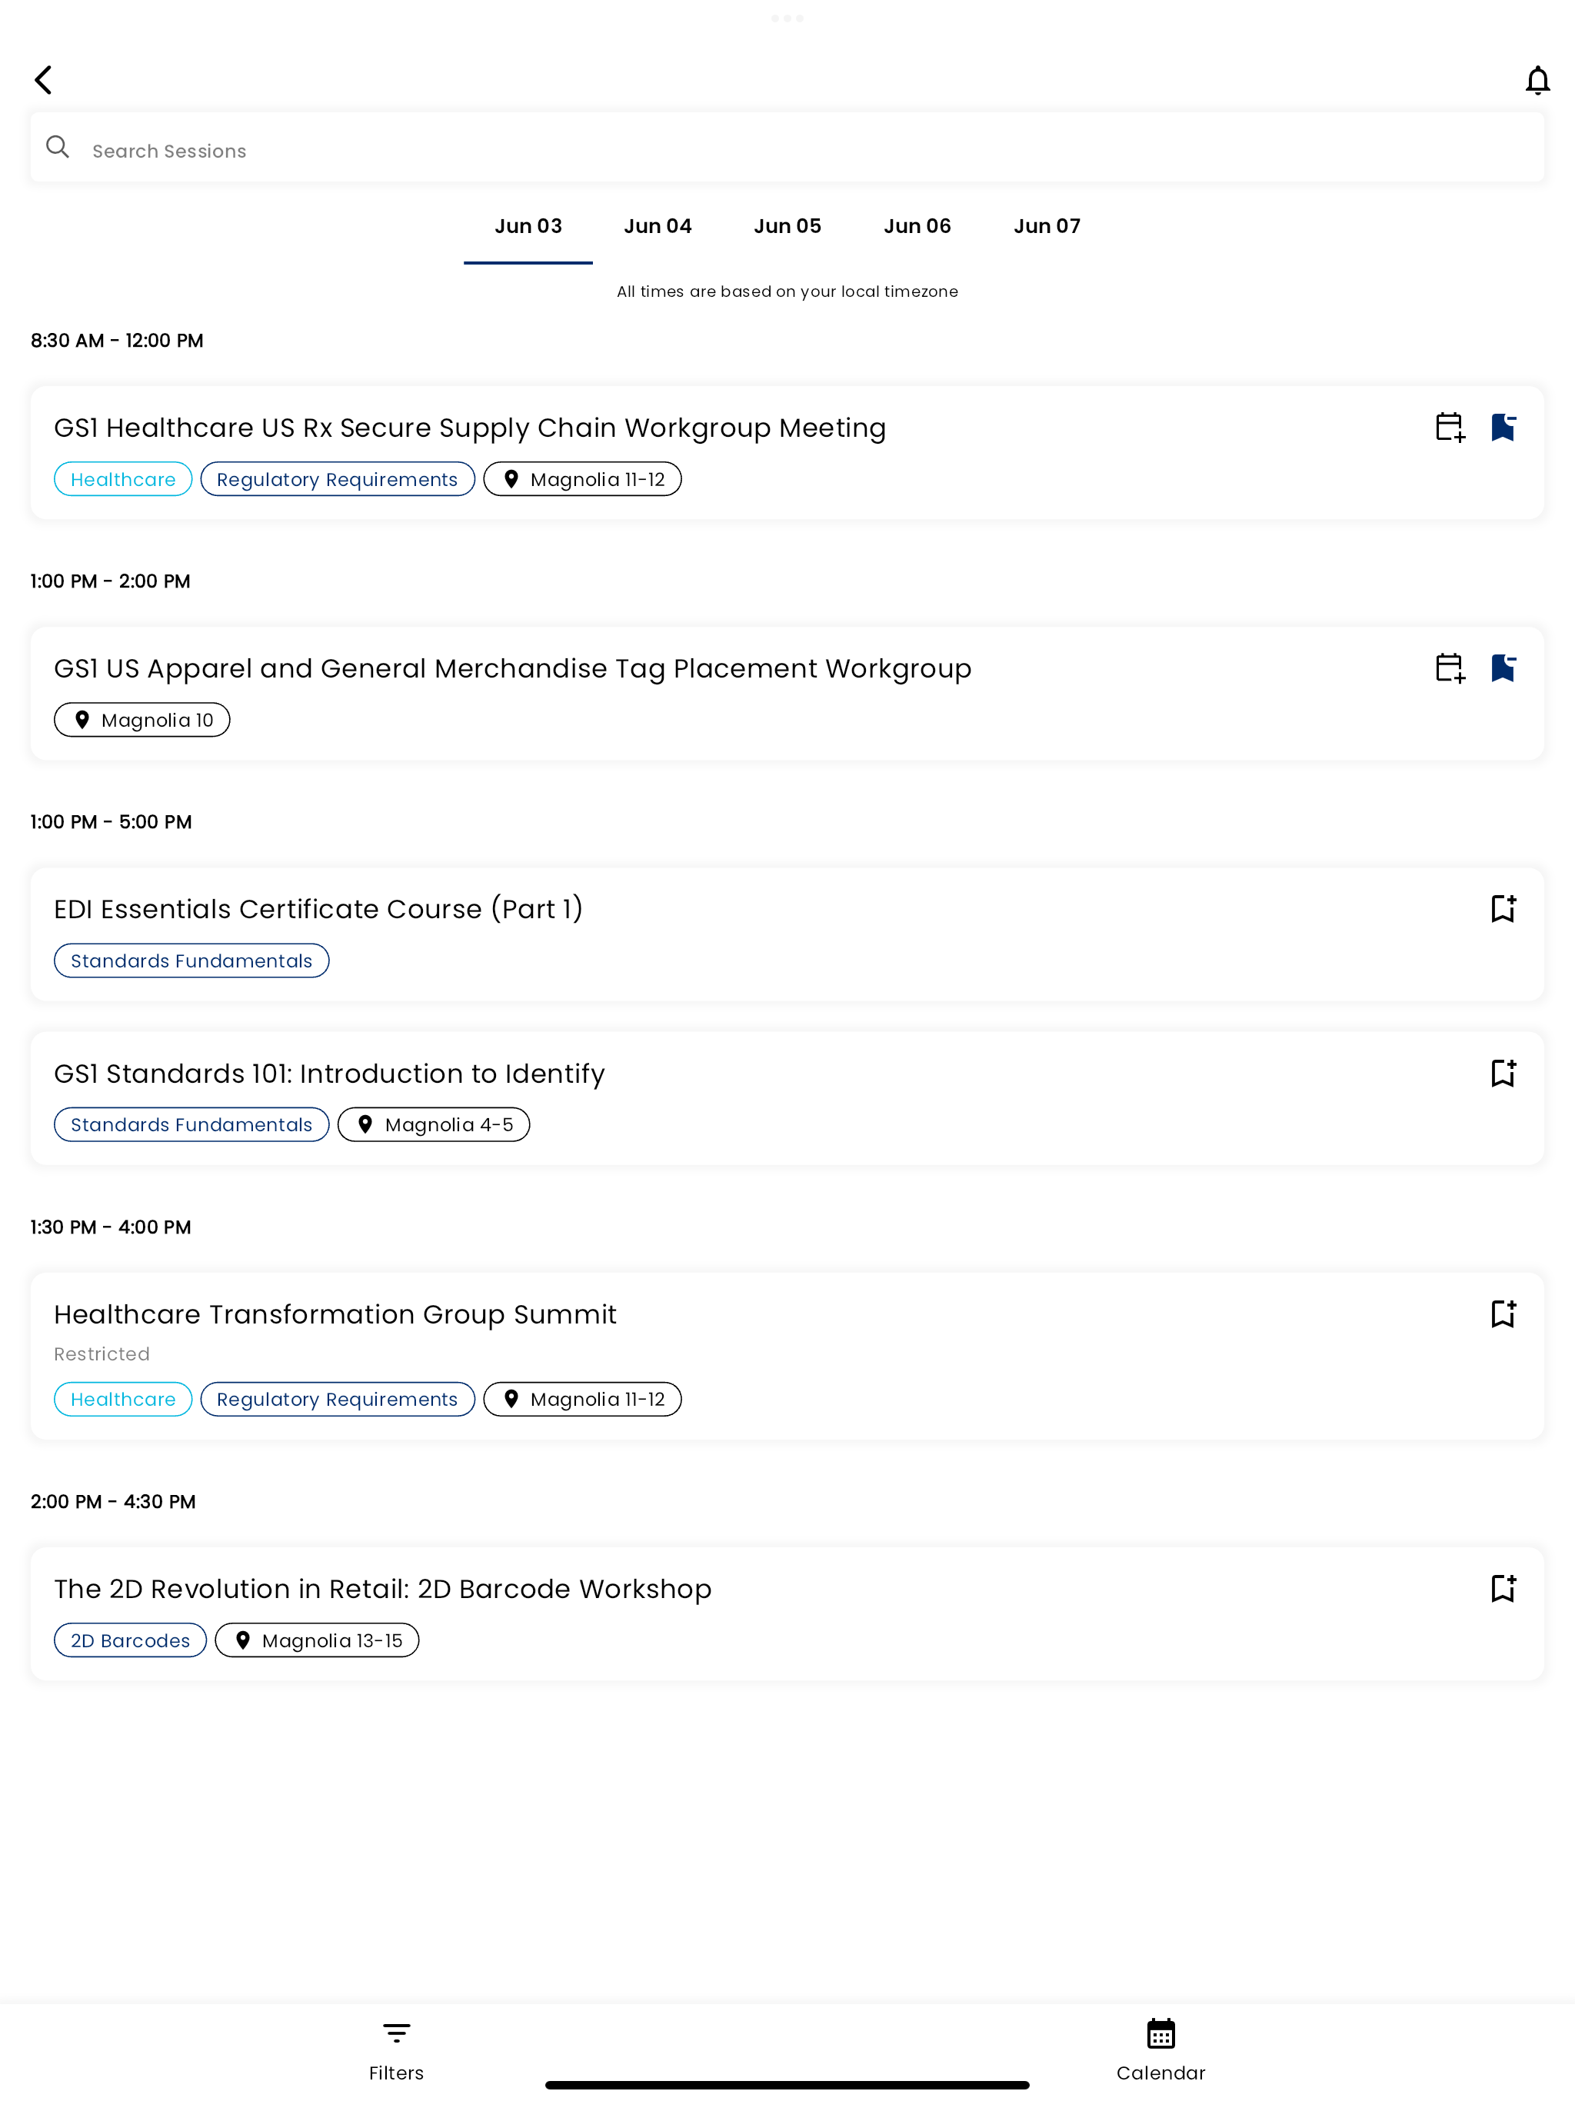The image size is (1575, 2101).
Task: Go back using the back arrow
Action: [44, 80]
